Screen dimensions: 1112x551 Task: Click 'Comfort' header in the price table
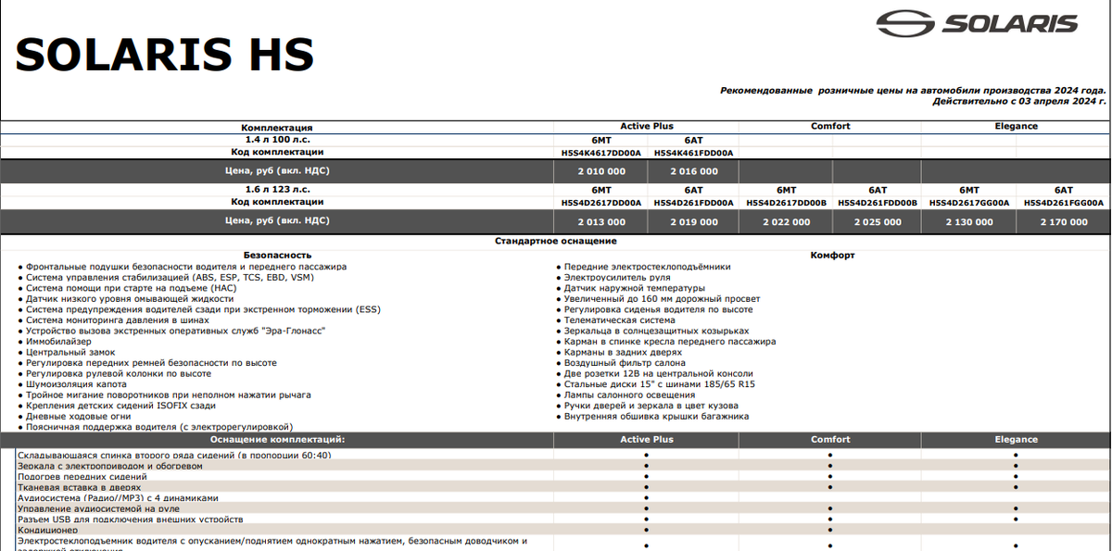[x=830, y=126]
